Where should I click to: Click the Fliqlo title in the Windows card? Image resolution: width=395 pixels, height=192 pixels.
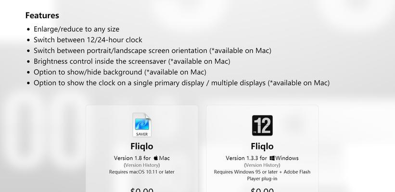point(262,146)
